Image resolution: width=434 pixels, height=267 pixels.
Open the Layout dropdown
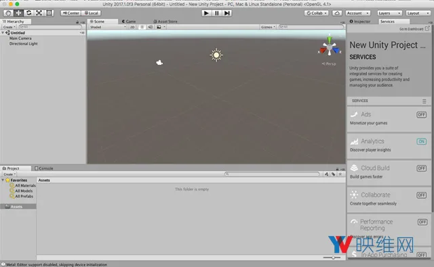pyautogui.click(x=418, y=13)
